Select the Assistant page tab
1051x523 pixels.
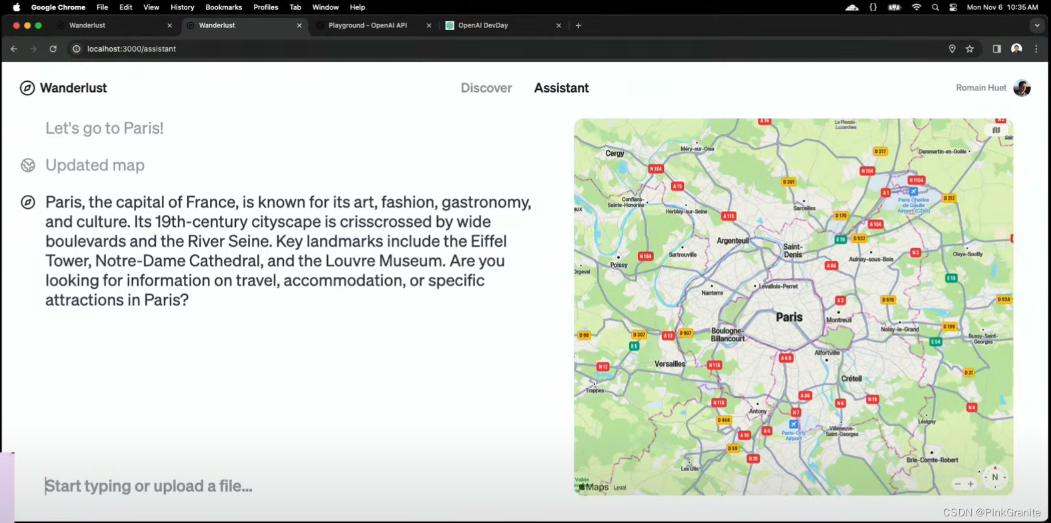click(x=561, y=88)
